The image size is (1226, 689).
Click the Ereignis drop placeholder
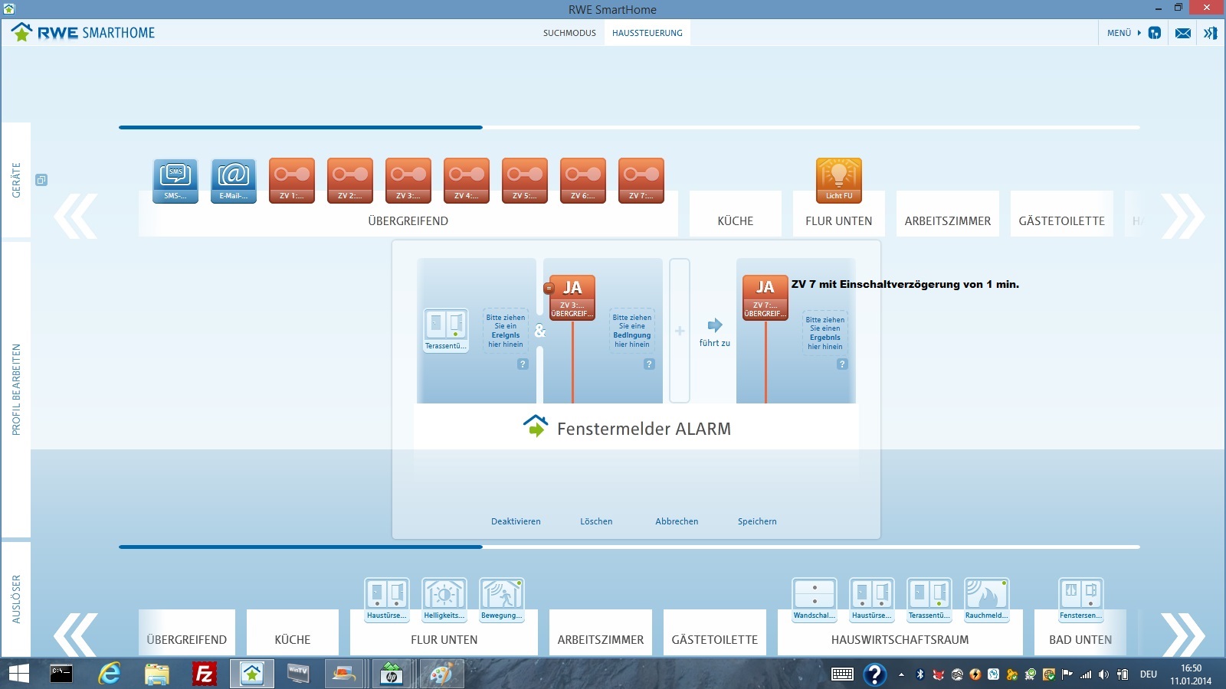pos(506,331)
